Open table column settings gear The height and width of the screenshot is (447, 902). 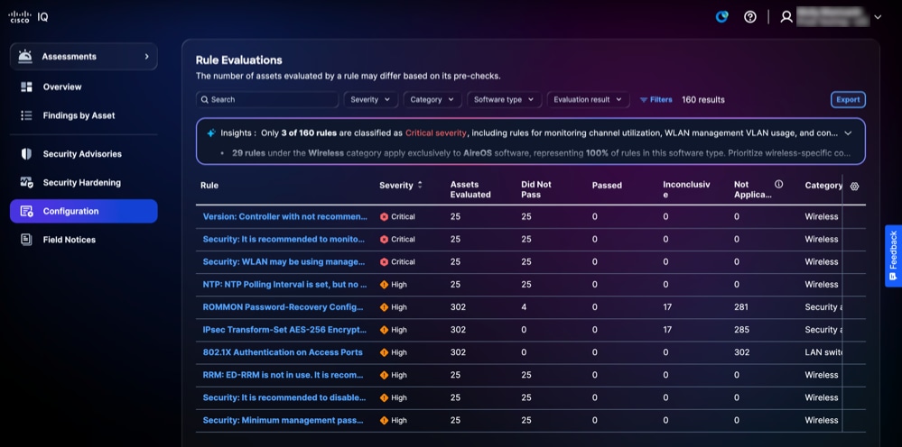pos(854,186)
